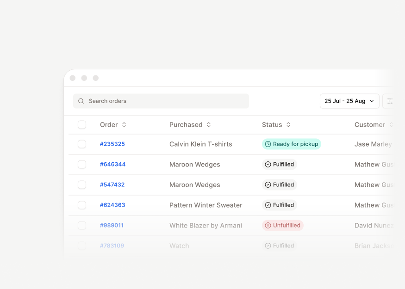Open order link #547432
This screenshot has width=405, height=289.
click(x=112, y=185)
